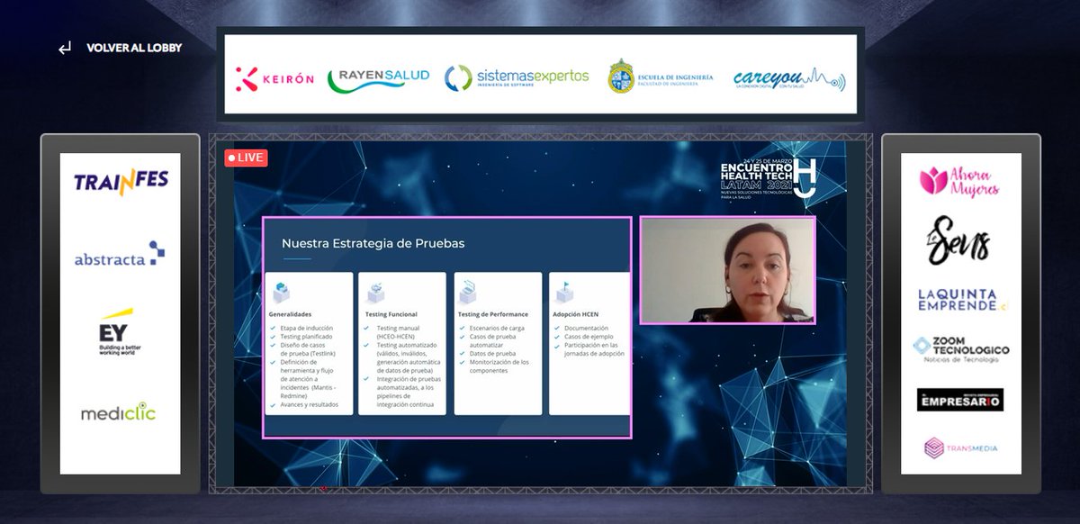
Task: Click the Generalidades heading text
Action: 290,314
